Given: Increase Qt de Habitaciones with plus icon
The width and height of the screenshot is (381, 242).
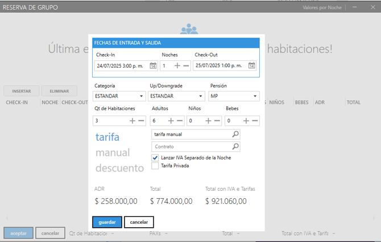Looking at the screenshot, I should (x=132, y=121).
